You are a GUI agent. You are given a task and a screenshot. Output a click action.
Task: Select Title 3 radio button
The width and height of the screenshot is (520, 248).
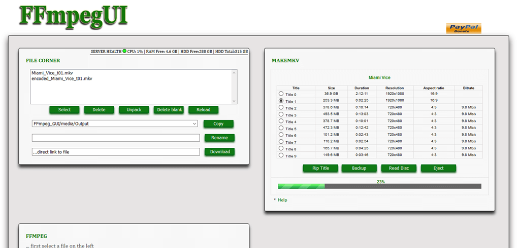[281, 114]
